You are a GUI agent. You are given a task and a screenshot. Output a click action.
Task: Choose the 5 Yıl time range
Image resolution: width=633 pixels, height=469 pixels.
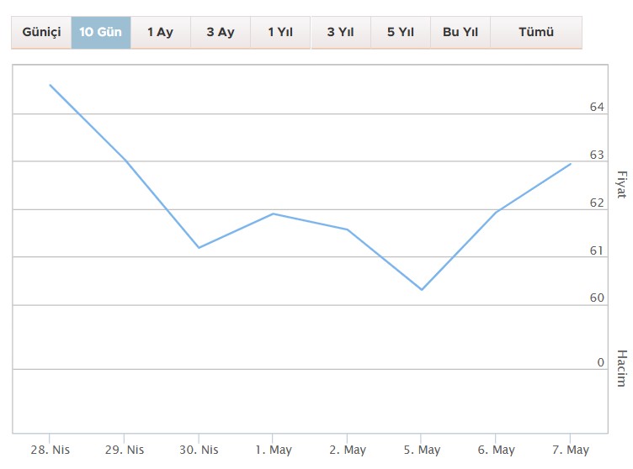pyautogui.click(x=400, y=33)
